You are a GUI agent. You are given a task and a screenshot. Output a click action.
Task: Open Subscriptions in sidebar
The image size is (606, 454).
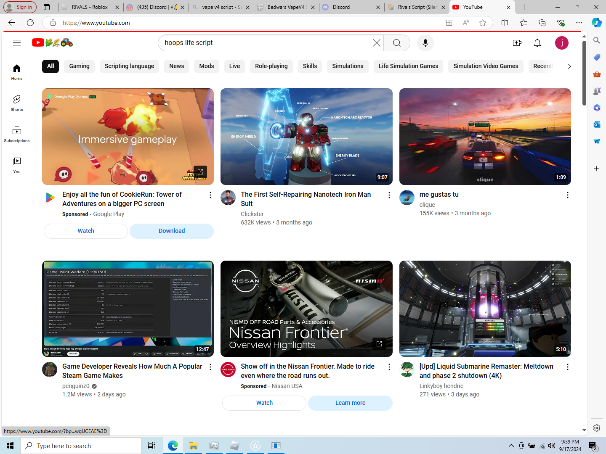(x=17, y=134)
